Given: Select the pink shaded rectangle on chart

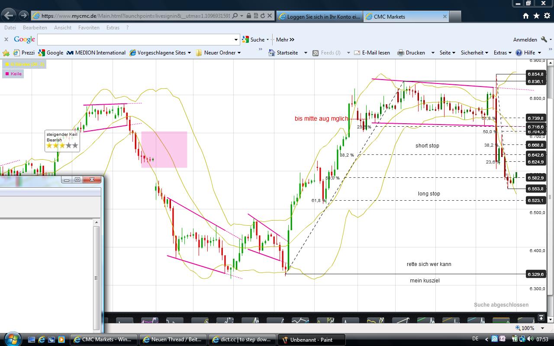Looking at the screenshot, I should (164, 149).
